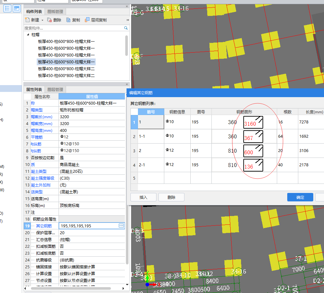The image size is (324, 293).
Task: Click the 按默认锚固搭接计算 value
Action: 92,267
